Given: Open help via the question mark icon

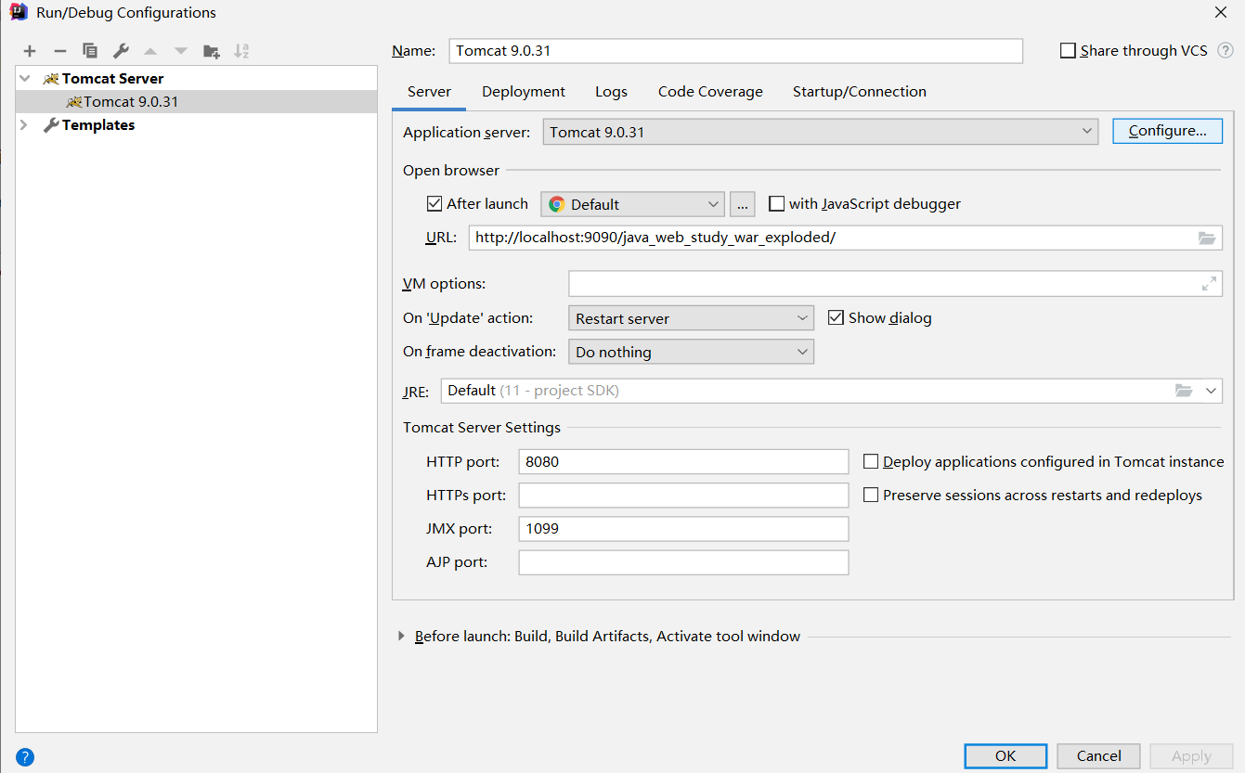Looking at the screenshot, I should click(x=24, y=756).
